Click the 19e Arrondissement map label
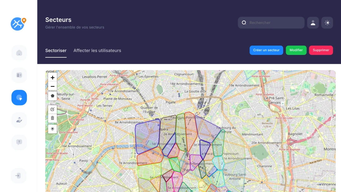 tap(244, 85)
